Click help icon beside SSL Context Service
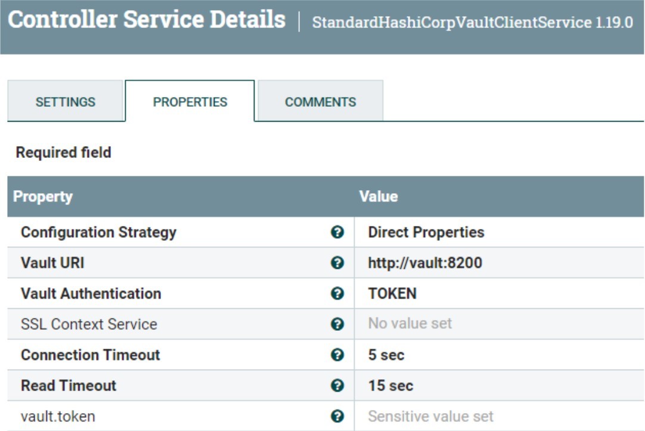Screen dimensions: 645x431 click(x=337, y=324)
